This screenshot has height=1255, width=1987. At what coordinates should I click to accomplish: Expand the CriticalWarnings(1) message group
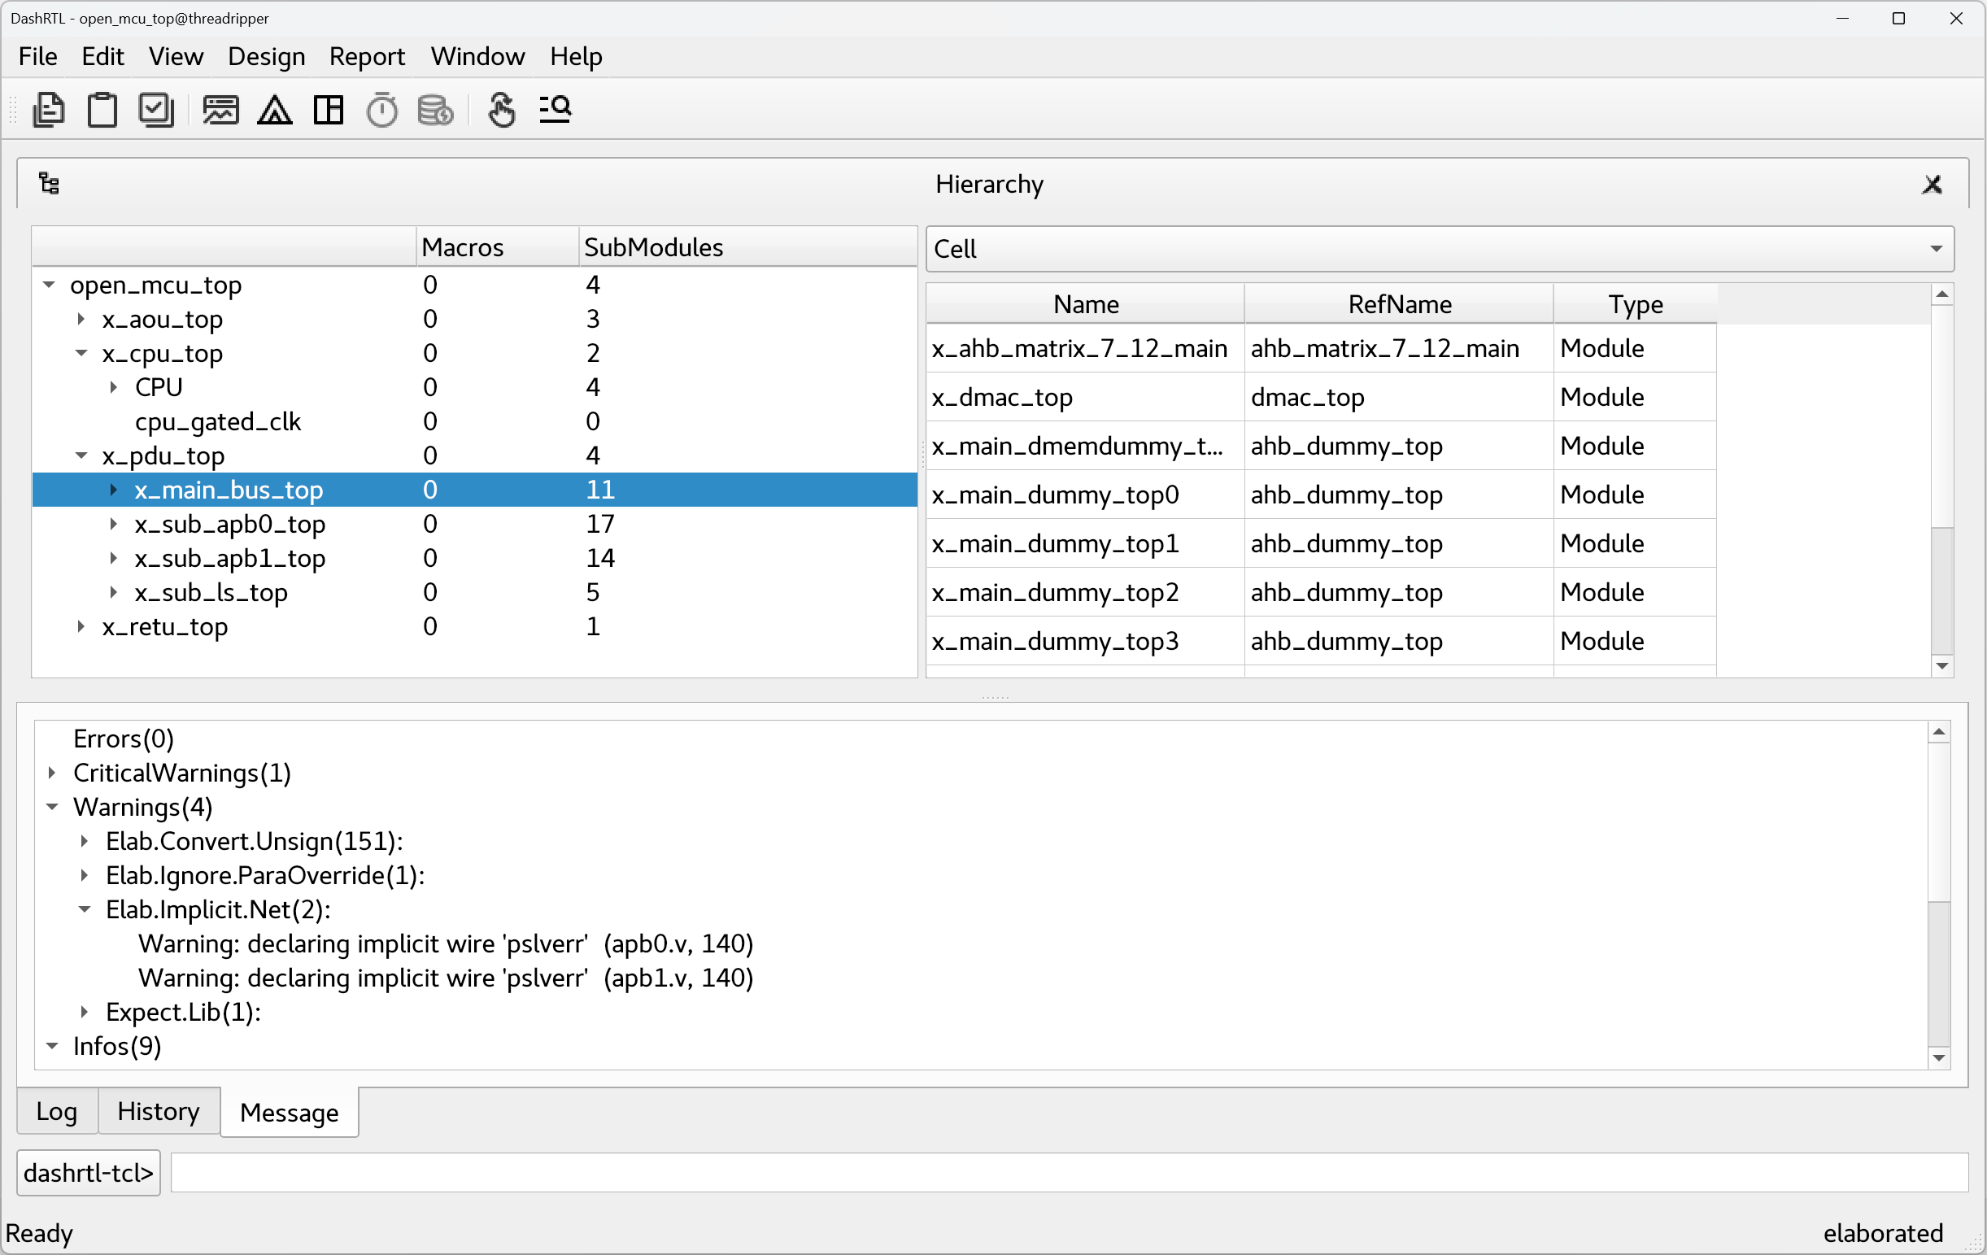(x=52, y=773)
